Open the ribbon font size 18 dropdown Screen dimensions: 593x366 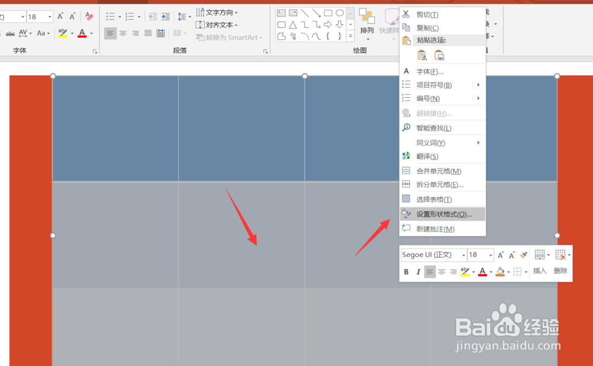[50, 17]
